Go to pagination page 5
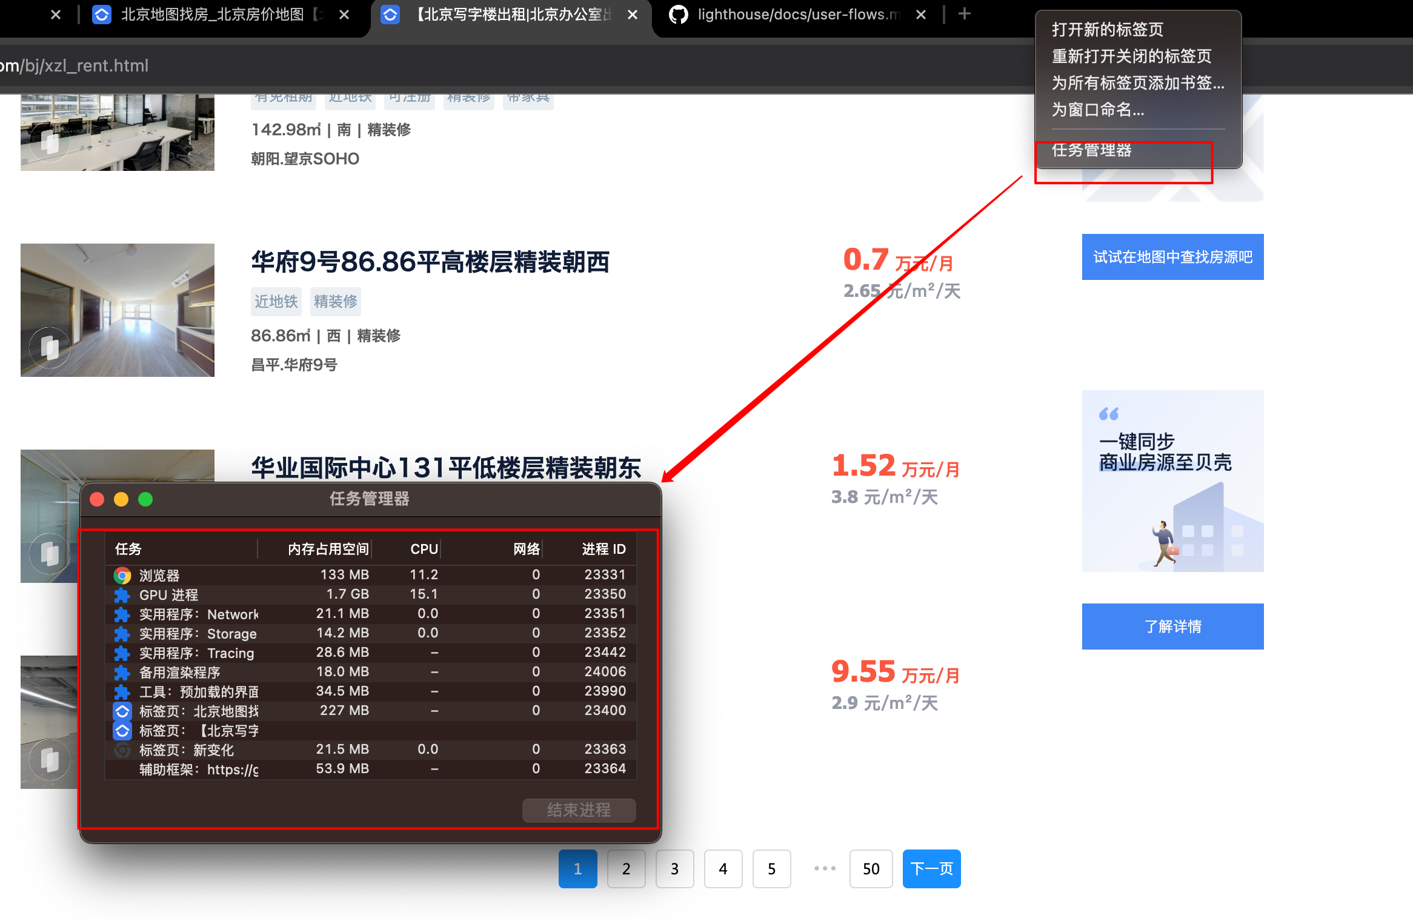The height and width of the screenshot is (921, 1413). click(x=771, y=869)
